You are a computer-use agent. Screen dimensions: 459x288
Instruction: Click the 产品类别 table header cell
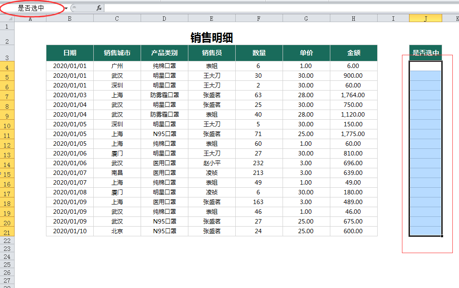click(164, 53)
